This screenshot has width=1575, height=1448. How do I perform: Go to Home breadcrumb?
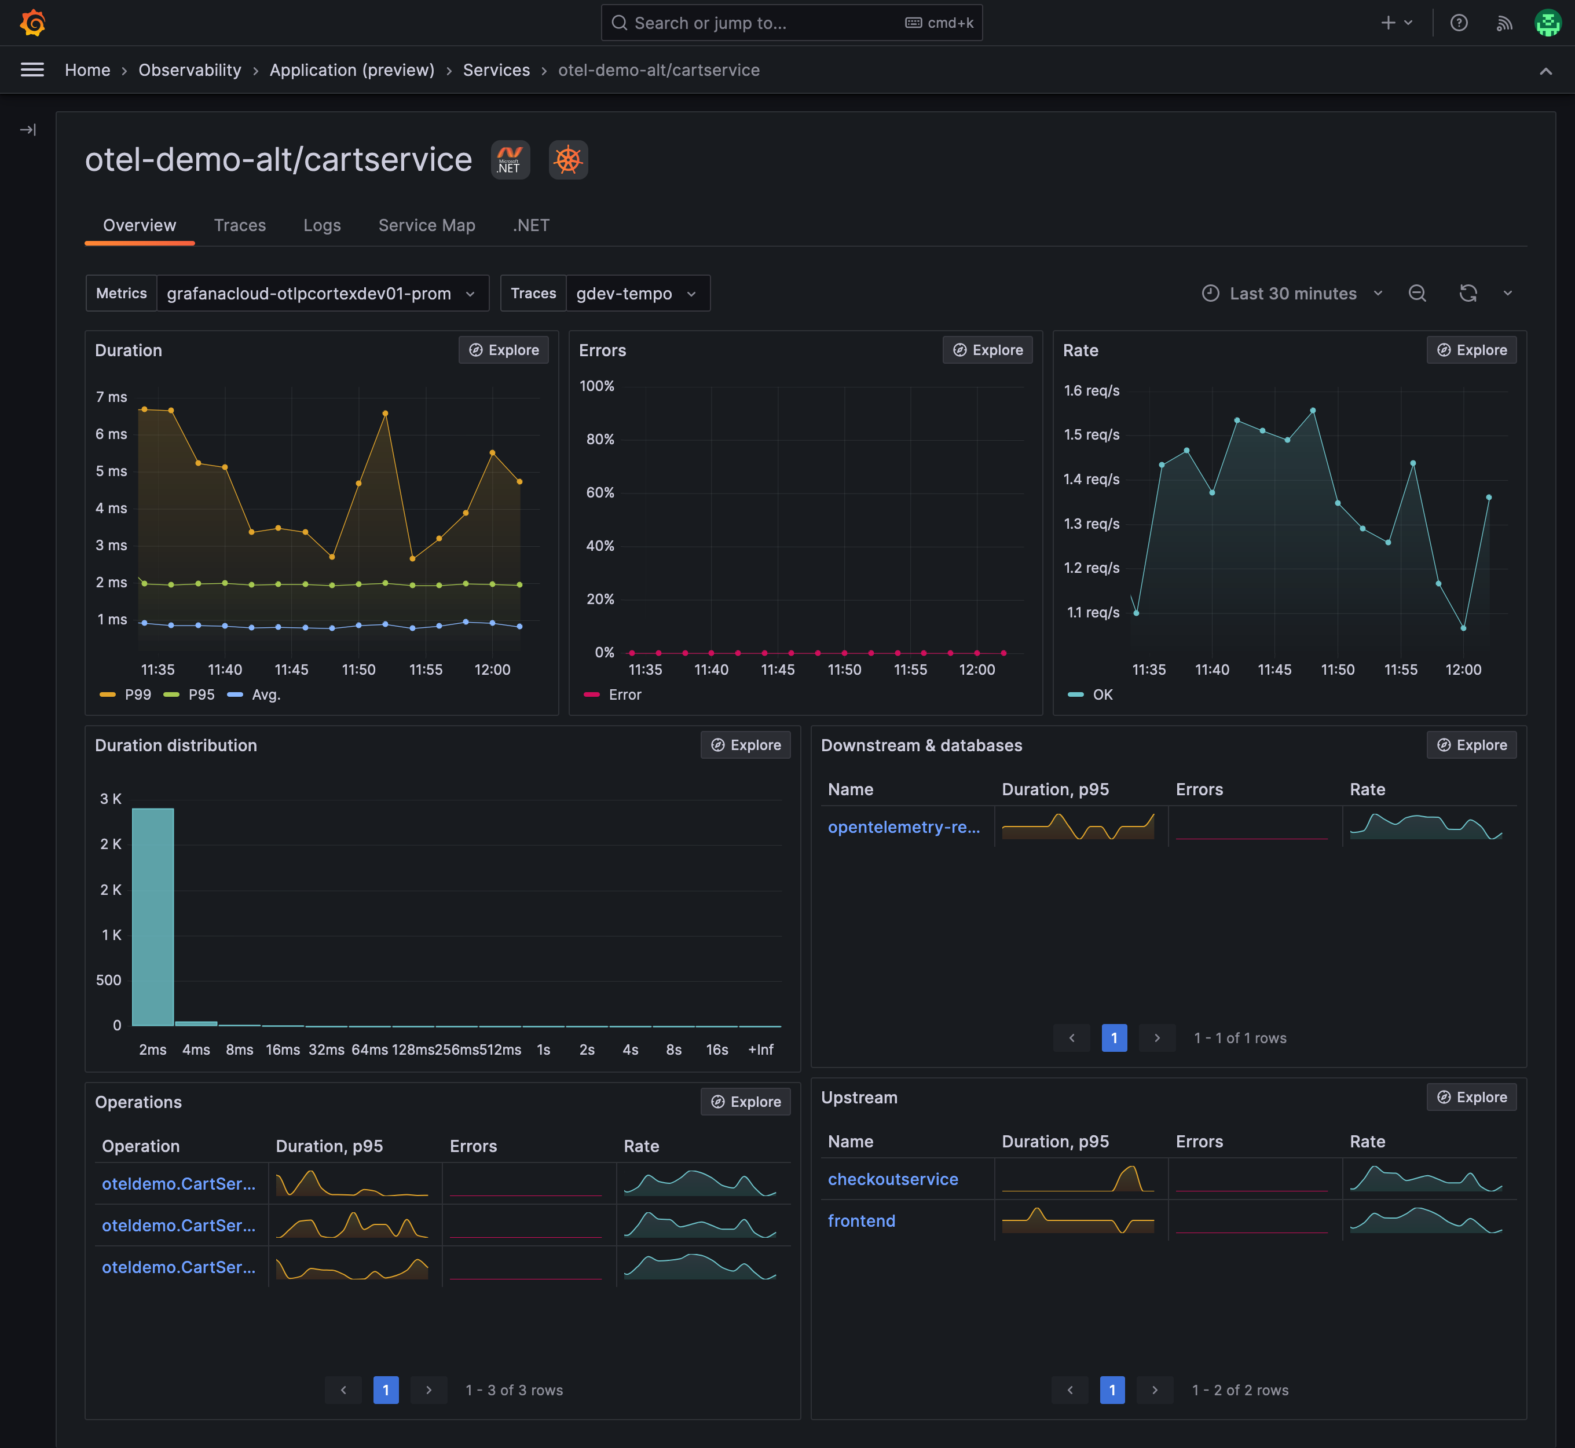coord(87,71)
